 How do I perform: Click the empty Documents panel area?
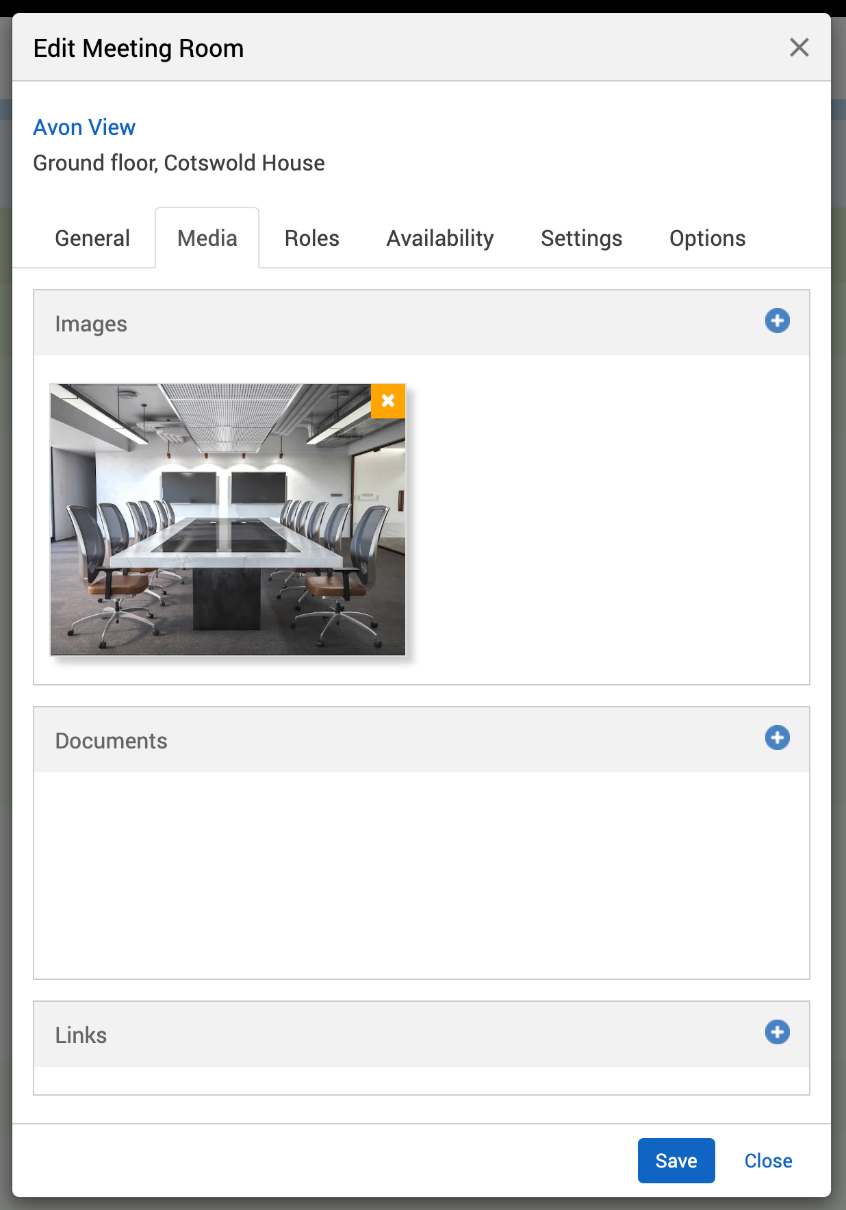[422, 875]
